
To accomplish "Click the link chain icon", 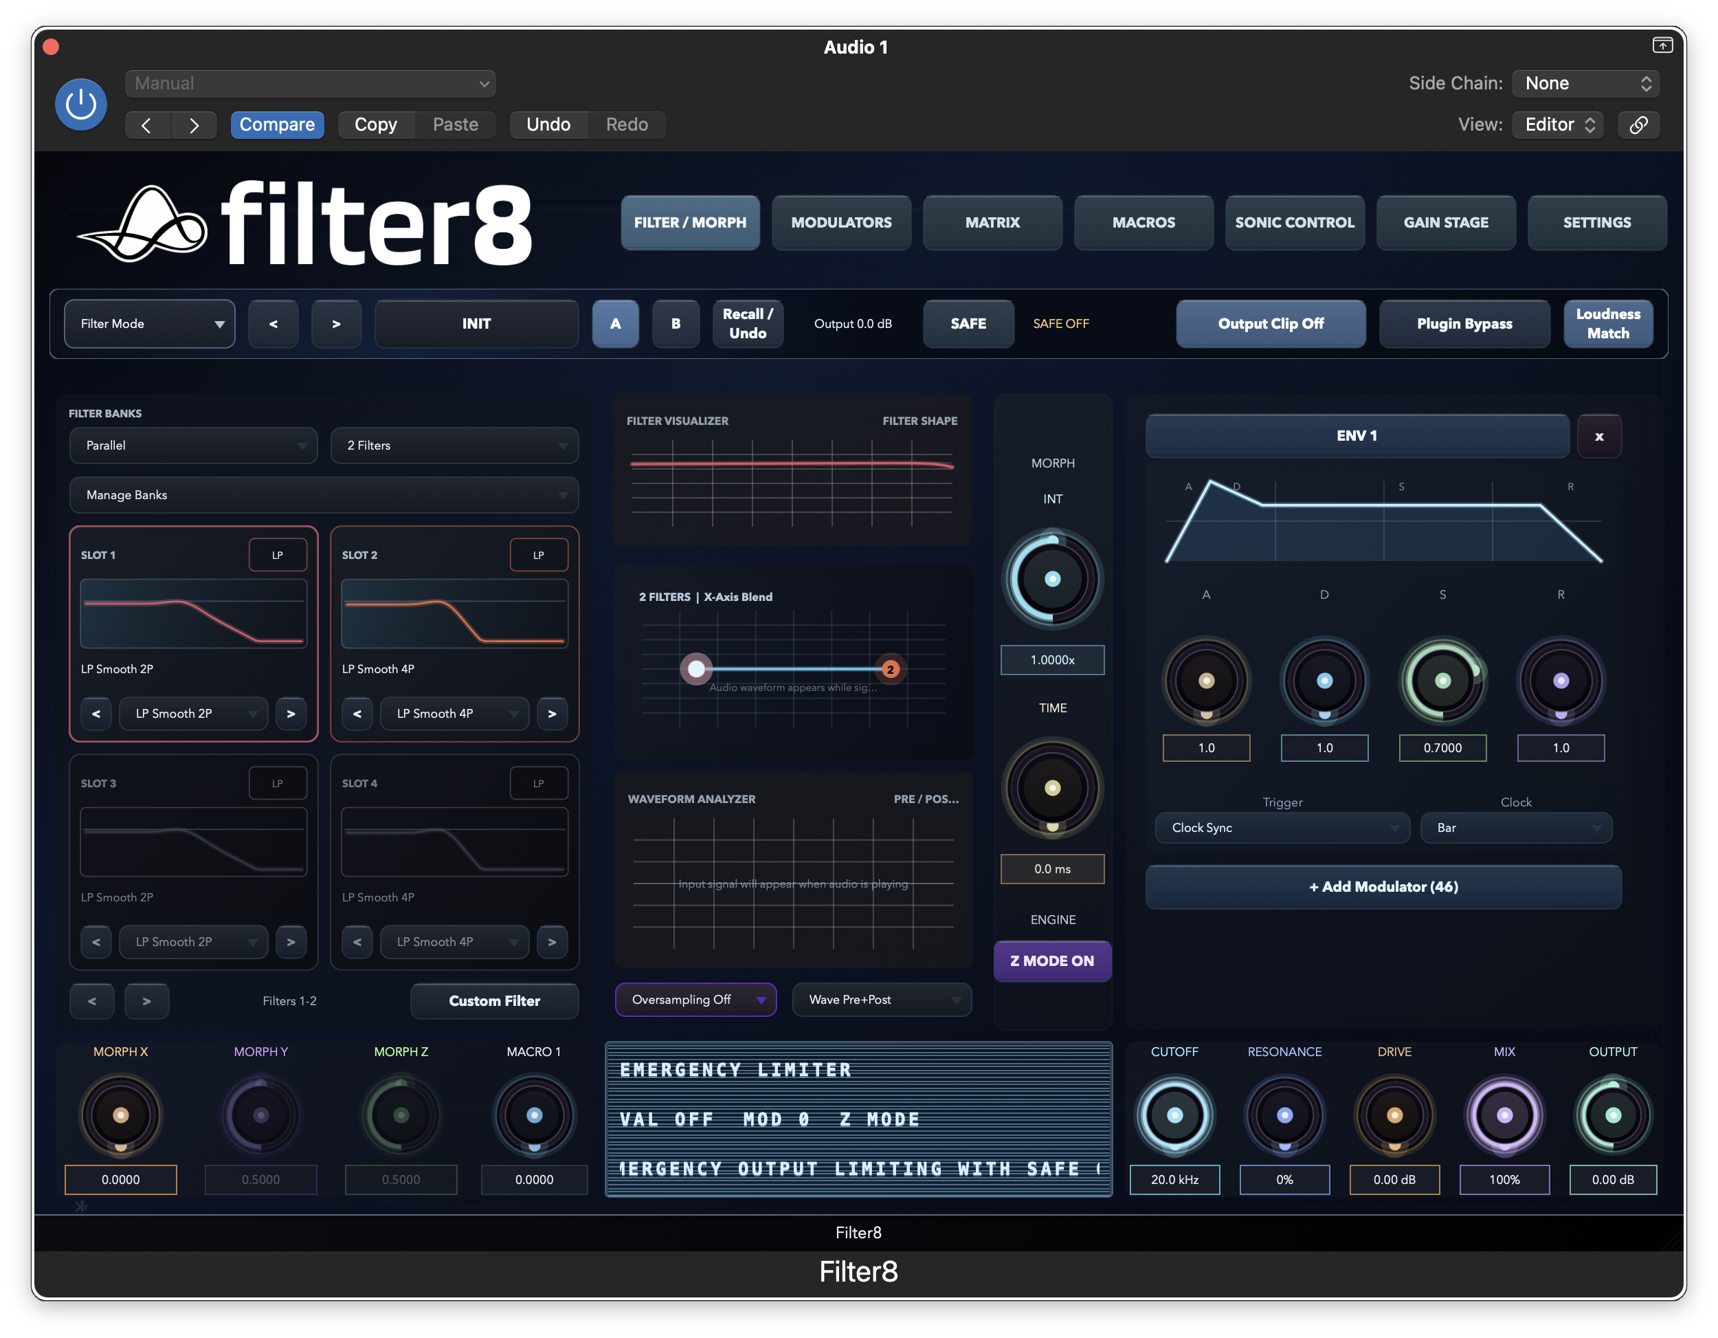I will coord(1638,125).
